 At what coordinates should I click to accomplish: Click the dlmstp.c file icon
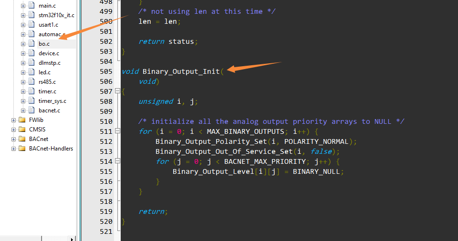[31, 63]
